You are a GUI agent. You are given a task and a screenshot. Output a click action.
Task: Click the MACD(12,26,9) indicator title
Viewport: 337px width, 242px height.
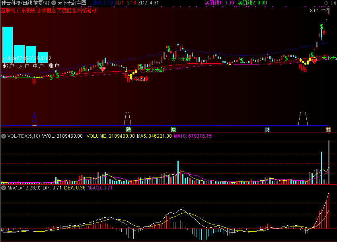pyautogui.click(x=24, y=188)
